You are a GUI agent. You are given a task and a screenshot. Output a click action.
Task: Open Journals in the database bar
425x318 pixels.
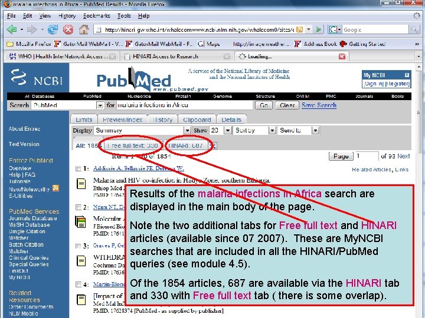(364, 96)
